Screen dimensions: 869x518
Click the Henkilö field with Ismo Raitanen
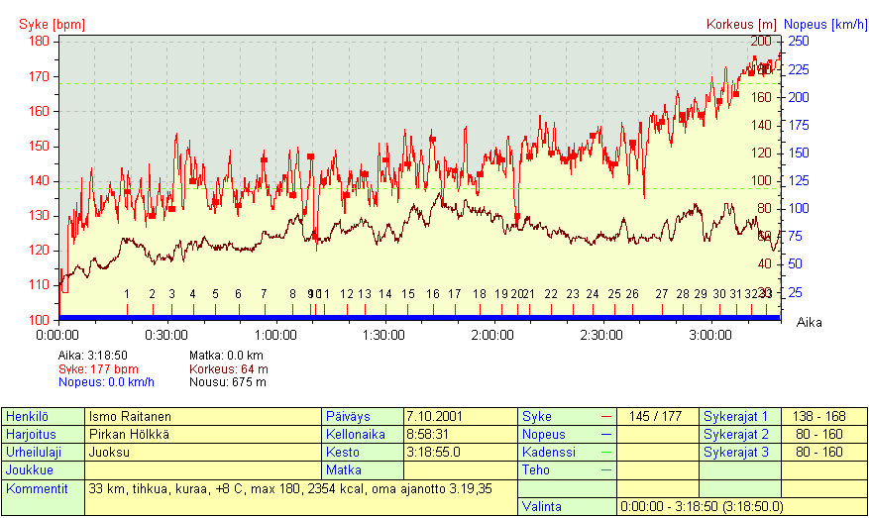click(203, 417)
